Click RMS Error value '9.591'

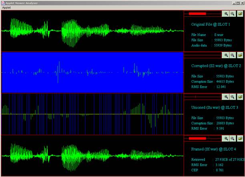(x=220, y=129)
